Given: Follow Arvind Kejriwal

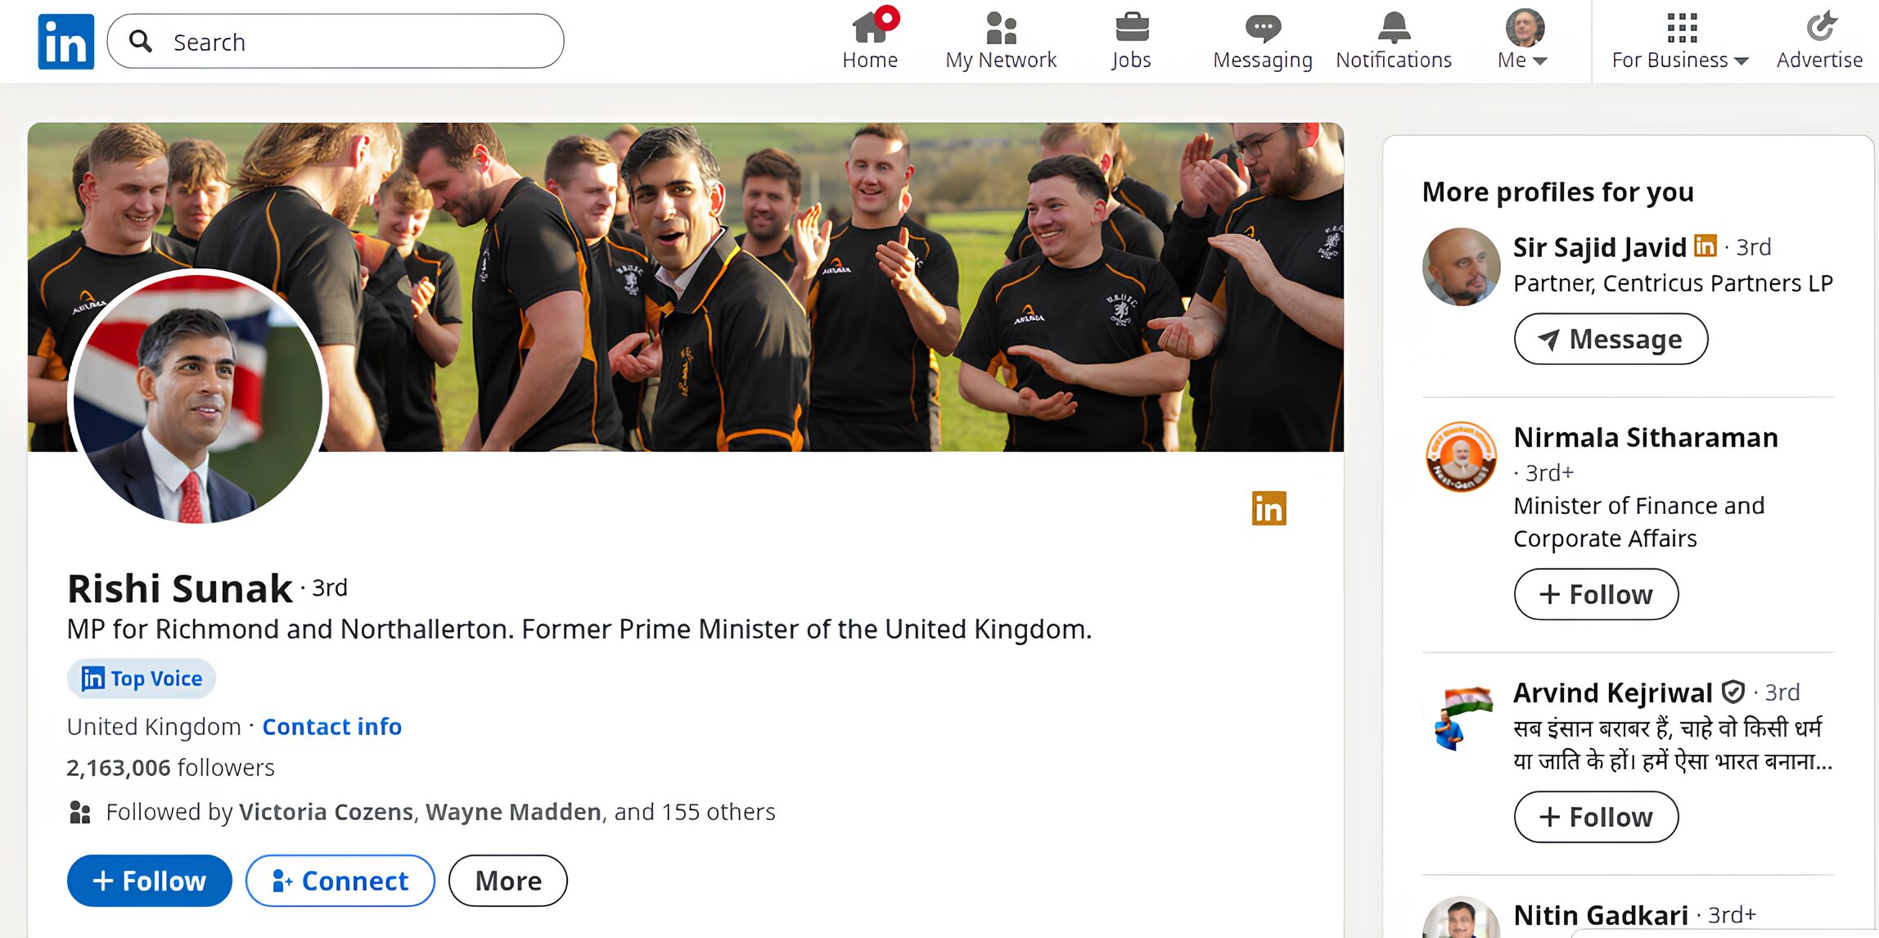Looking at the screenshot, I should tap(1596, 817).
